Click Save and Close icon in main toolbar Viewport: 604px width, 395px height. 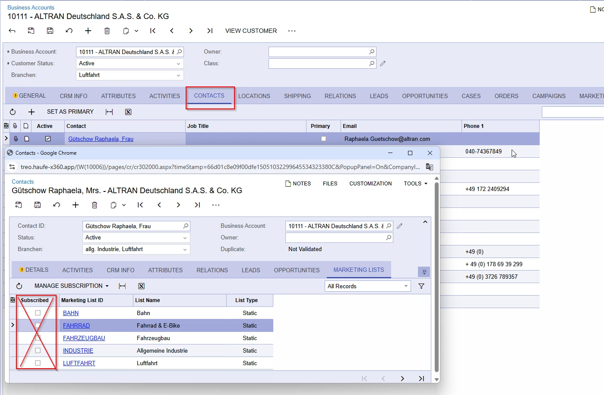(x=31, y=31)
